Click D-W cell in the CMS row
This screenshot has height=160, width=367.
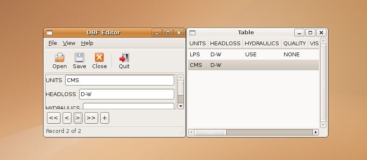216,65
